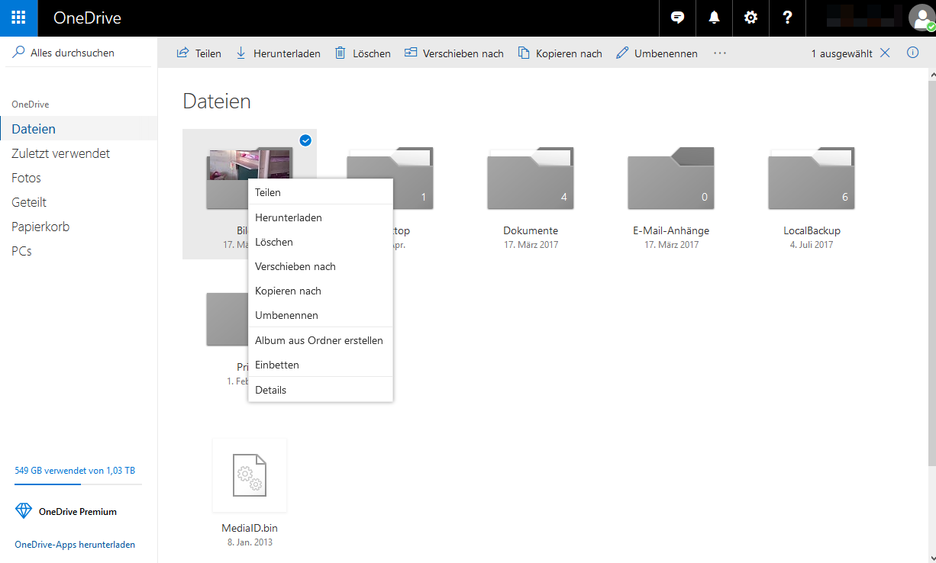The width and height of the screenshot is (936, 563).
Task: Click the OneDrive Premium diamond icon
Action: pos(24,511)
